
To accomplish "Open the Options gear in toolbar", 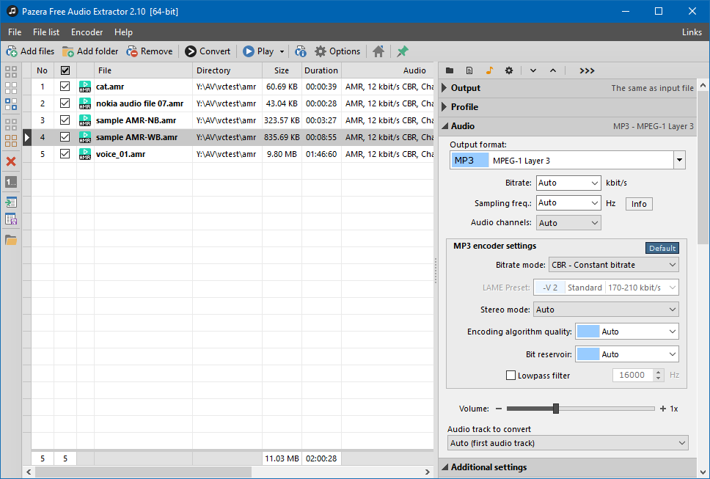I will [x=338, y=51].
